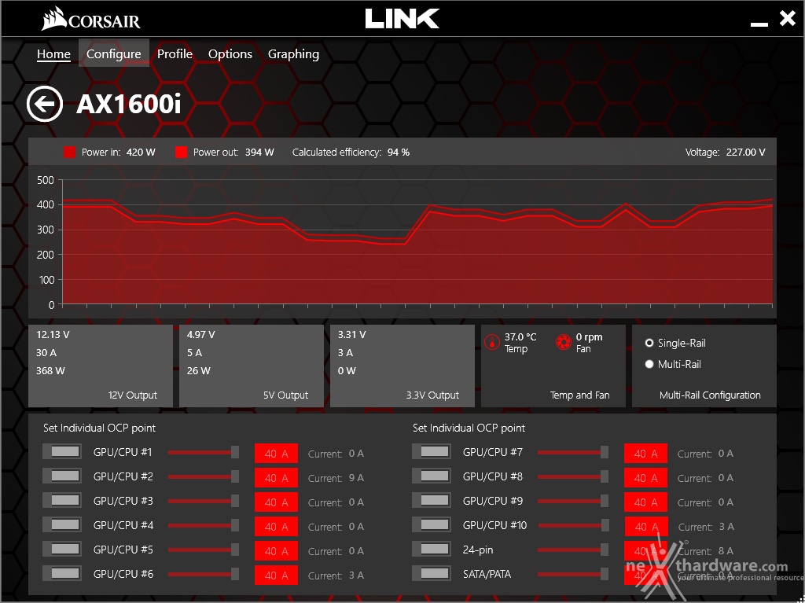
Task: Switch to the Profile tab
Action: [175, 54]
